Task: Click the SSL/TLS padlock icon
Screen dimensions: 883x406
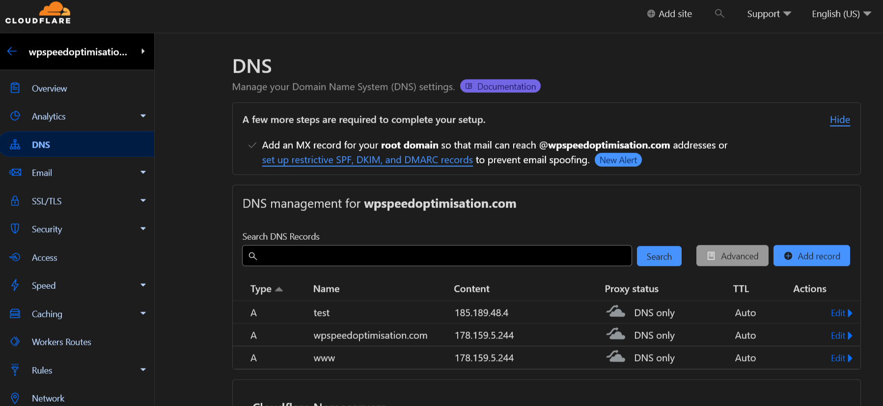Action: point(15,201)
